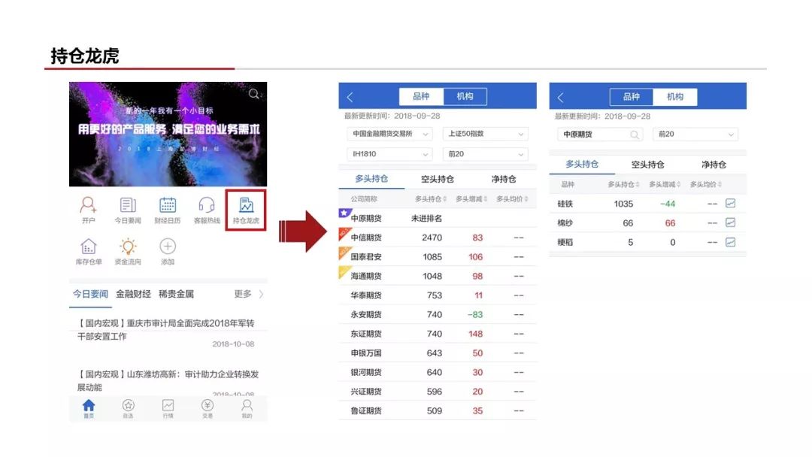The width and height of the screenshot is (812, 457).
Task: Open news about 山东潍坊高新
Action: point(168,382)
